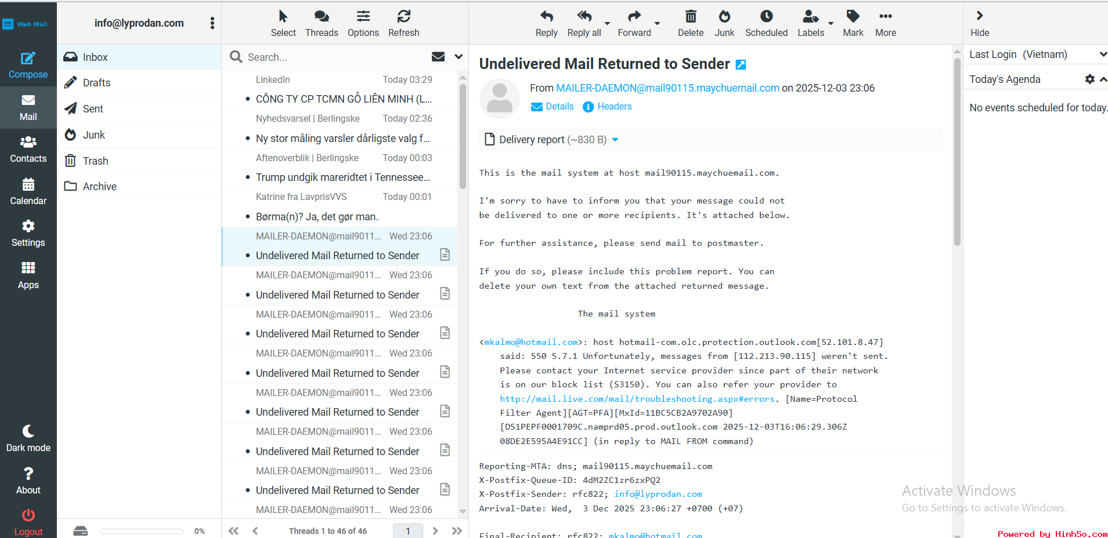
Task: Open the Scheduled clock icon
Action: click(766, 17)
